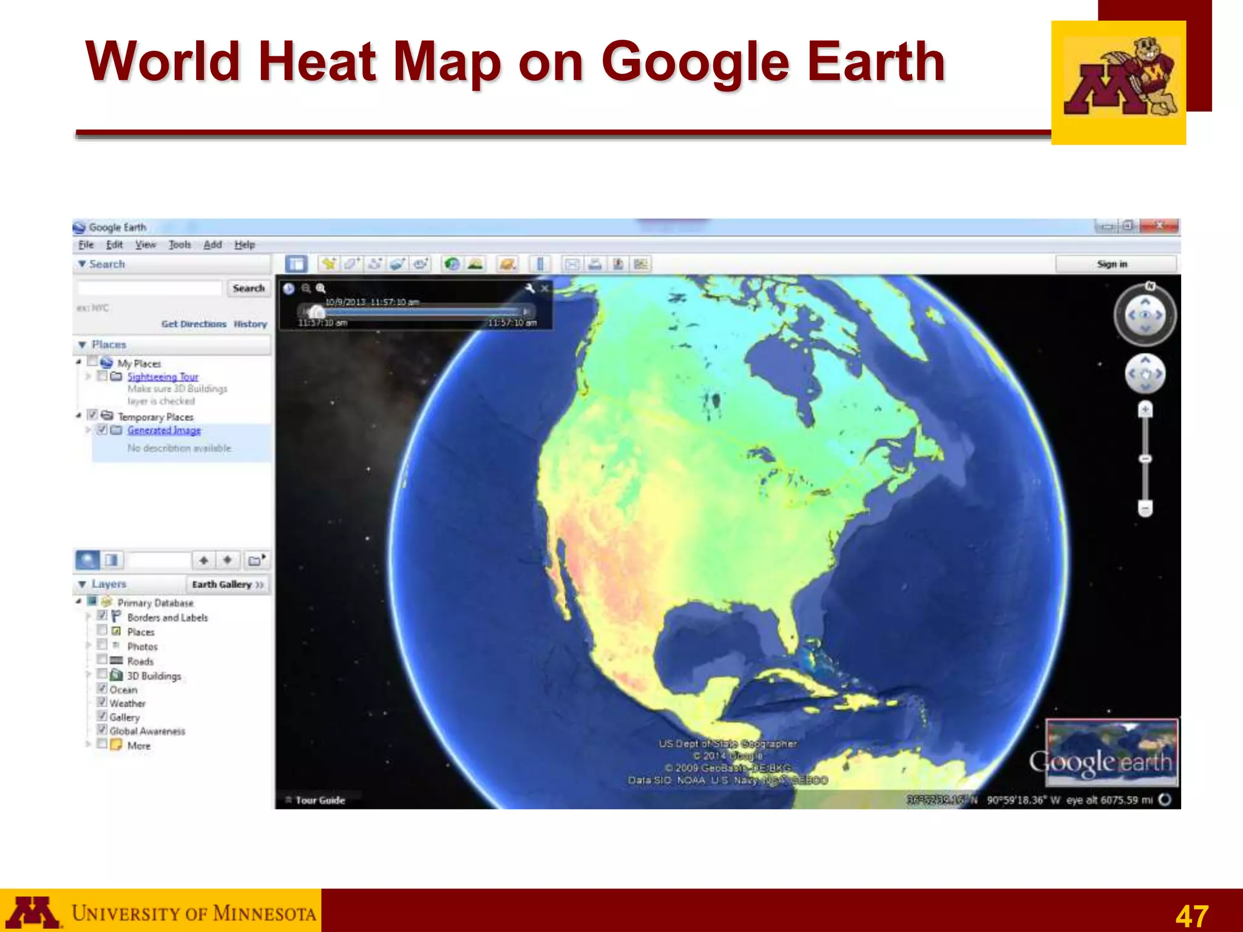The height and width of the screenshot is (932, 1243).
Task: Open time slider options wrench icon
Action: pyautogui.click(x=530, y=289)
